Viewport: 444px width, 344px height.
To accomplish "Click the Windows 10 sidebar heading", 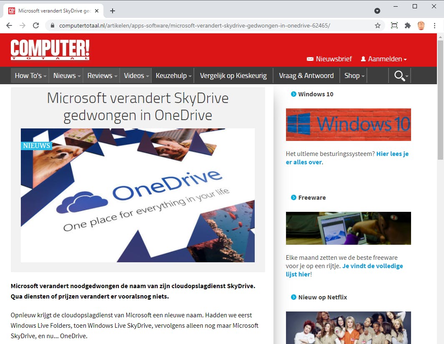I will click(x=316, y=94).
